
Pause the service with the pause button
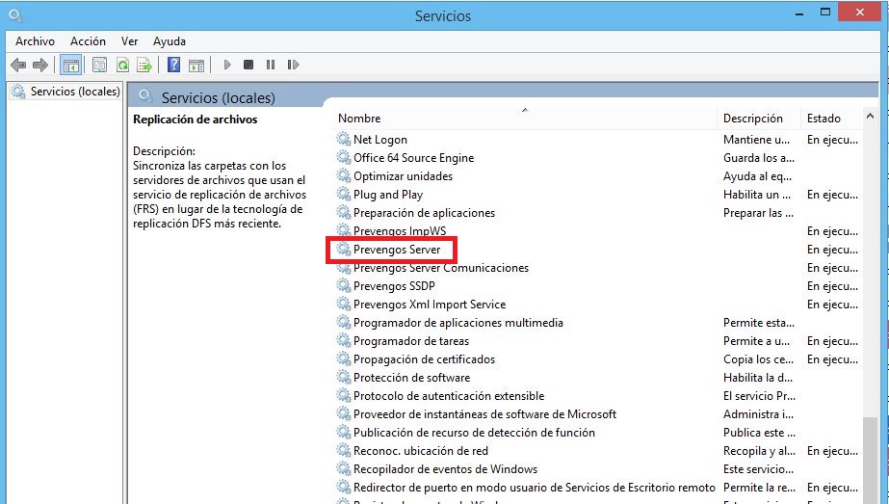point(270,65)
